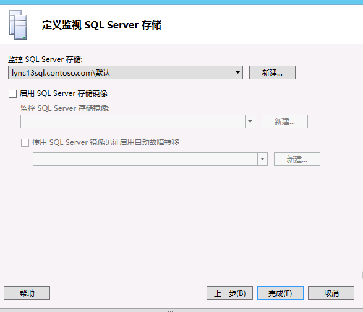Open the mirror witness dropdown arrow
Image resolution: width=363 pixels, height=312 pixels.
pos(263,159)
